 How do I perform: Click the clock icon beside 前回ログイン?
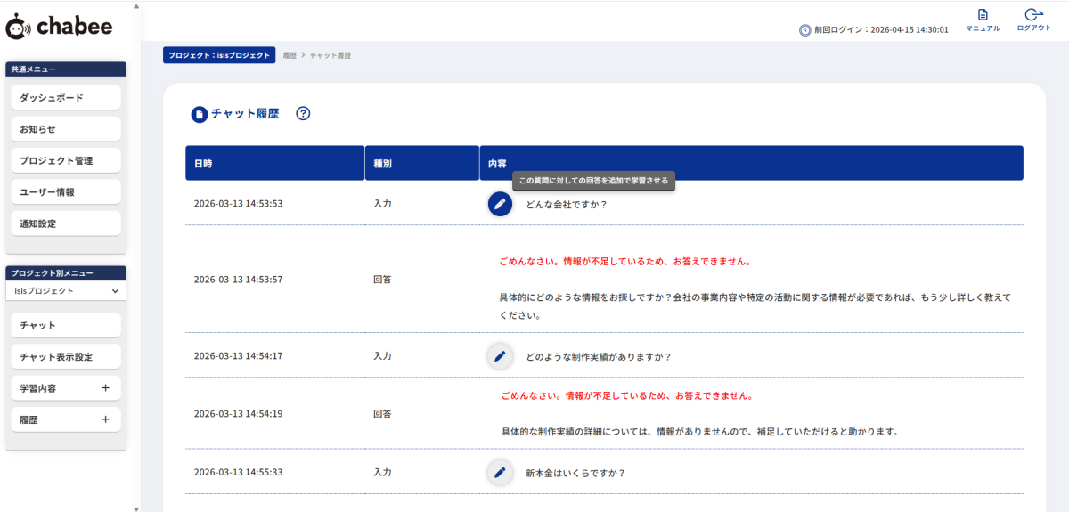[805, 30]
